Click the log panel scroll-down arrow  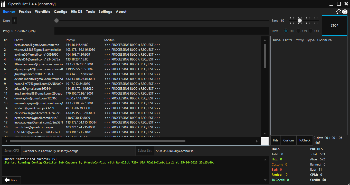(265, 180)
